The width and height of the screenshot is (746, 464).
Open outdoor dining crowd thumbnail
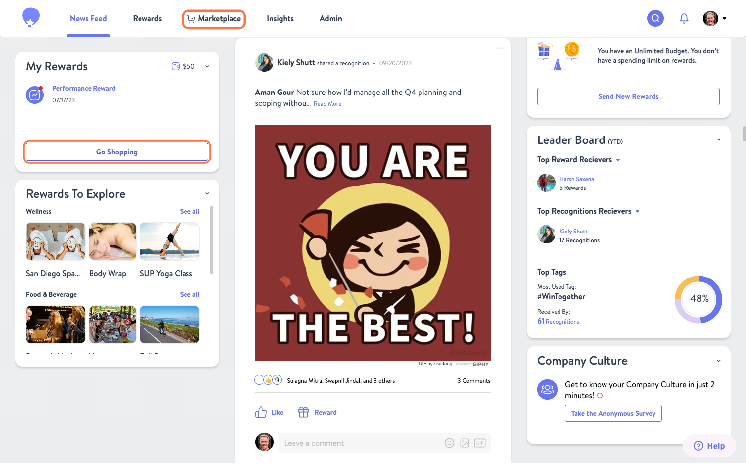pyautogui.click(x=112, y=325)
